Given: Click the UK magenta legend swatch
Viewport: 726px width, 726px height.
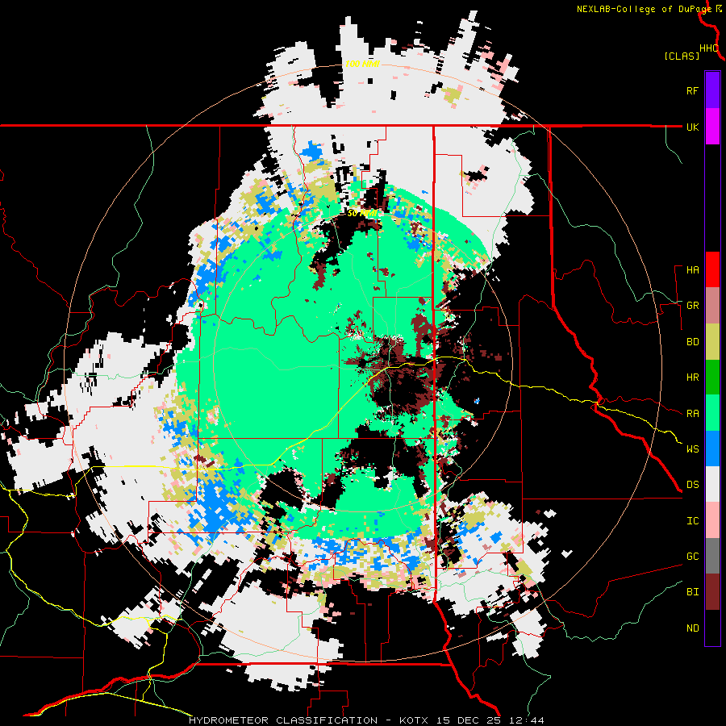Looking at the screenshot, I should pyautogui.click(x=712, y=127).
